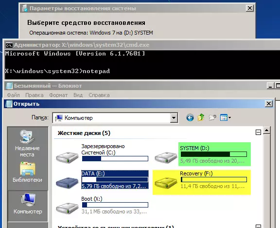Click the Recovery (F:) usage bar
This screenshot has height=228, width=280.
214,179
